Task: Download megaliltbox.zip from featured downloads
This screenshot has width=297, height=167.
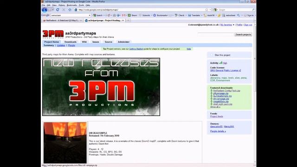Action: (221, 102)
